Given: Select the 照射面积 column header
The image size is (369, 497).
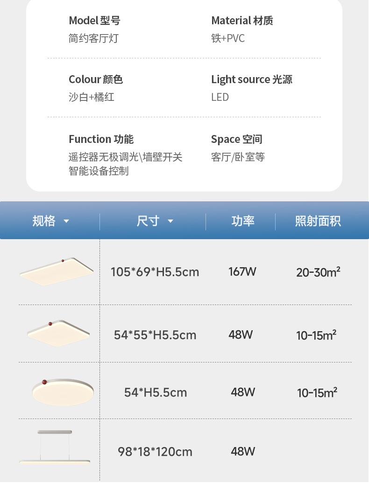Looking at the screenshot, I should 318,221.
